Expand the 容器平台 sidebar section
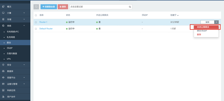The height and width of the screenshot is (101, 224). point(24,77)
